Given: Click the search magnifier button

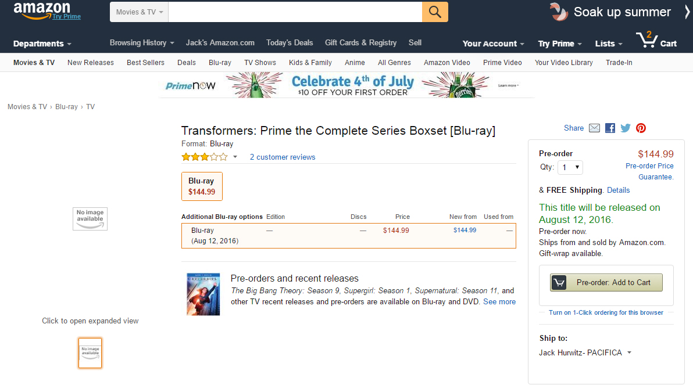Looking at the screenshot, I should [435, 12].
